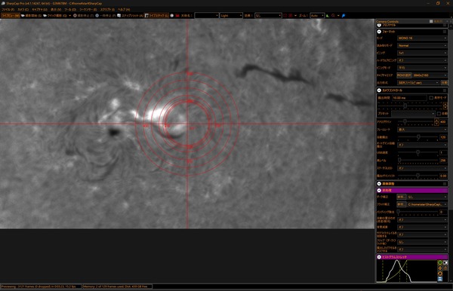
Task: Collapse the Camera Controls section expander
Action: [x=379, y=90]
